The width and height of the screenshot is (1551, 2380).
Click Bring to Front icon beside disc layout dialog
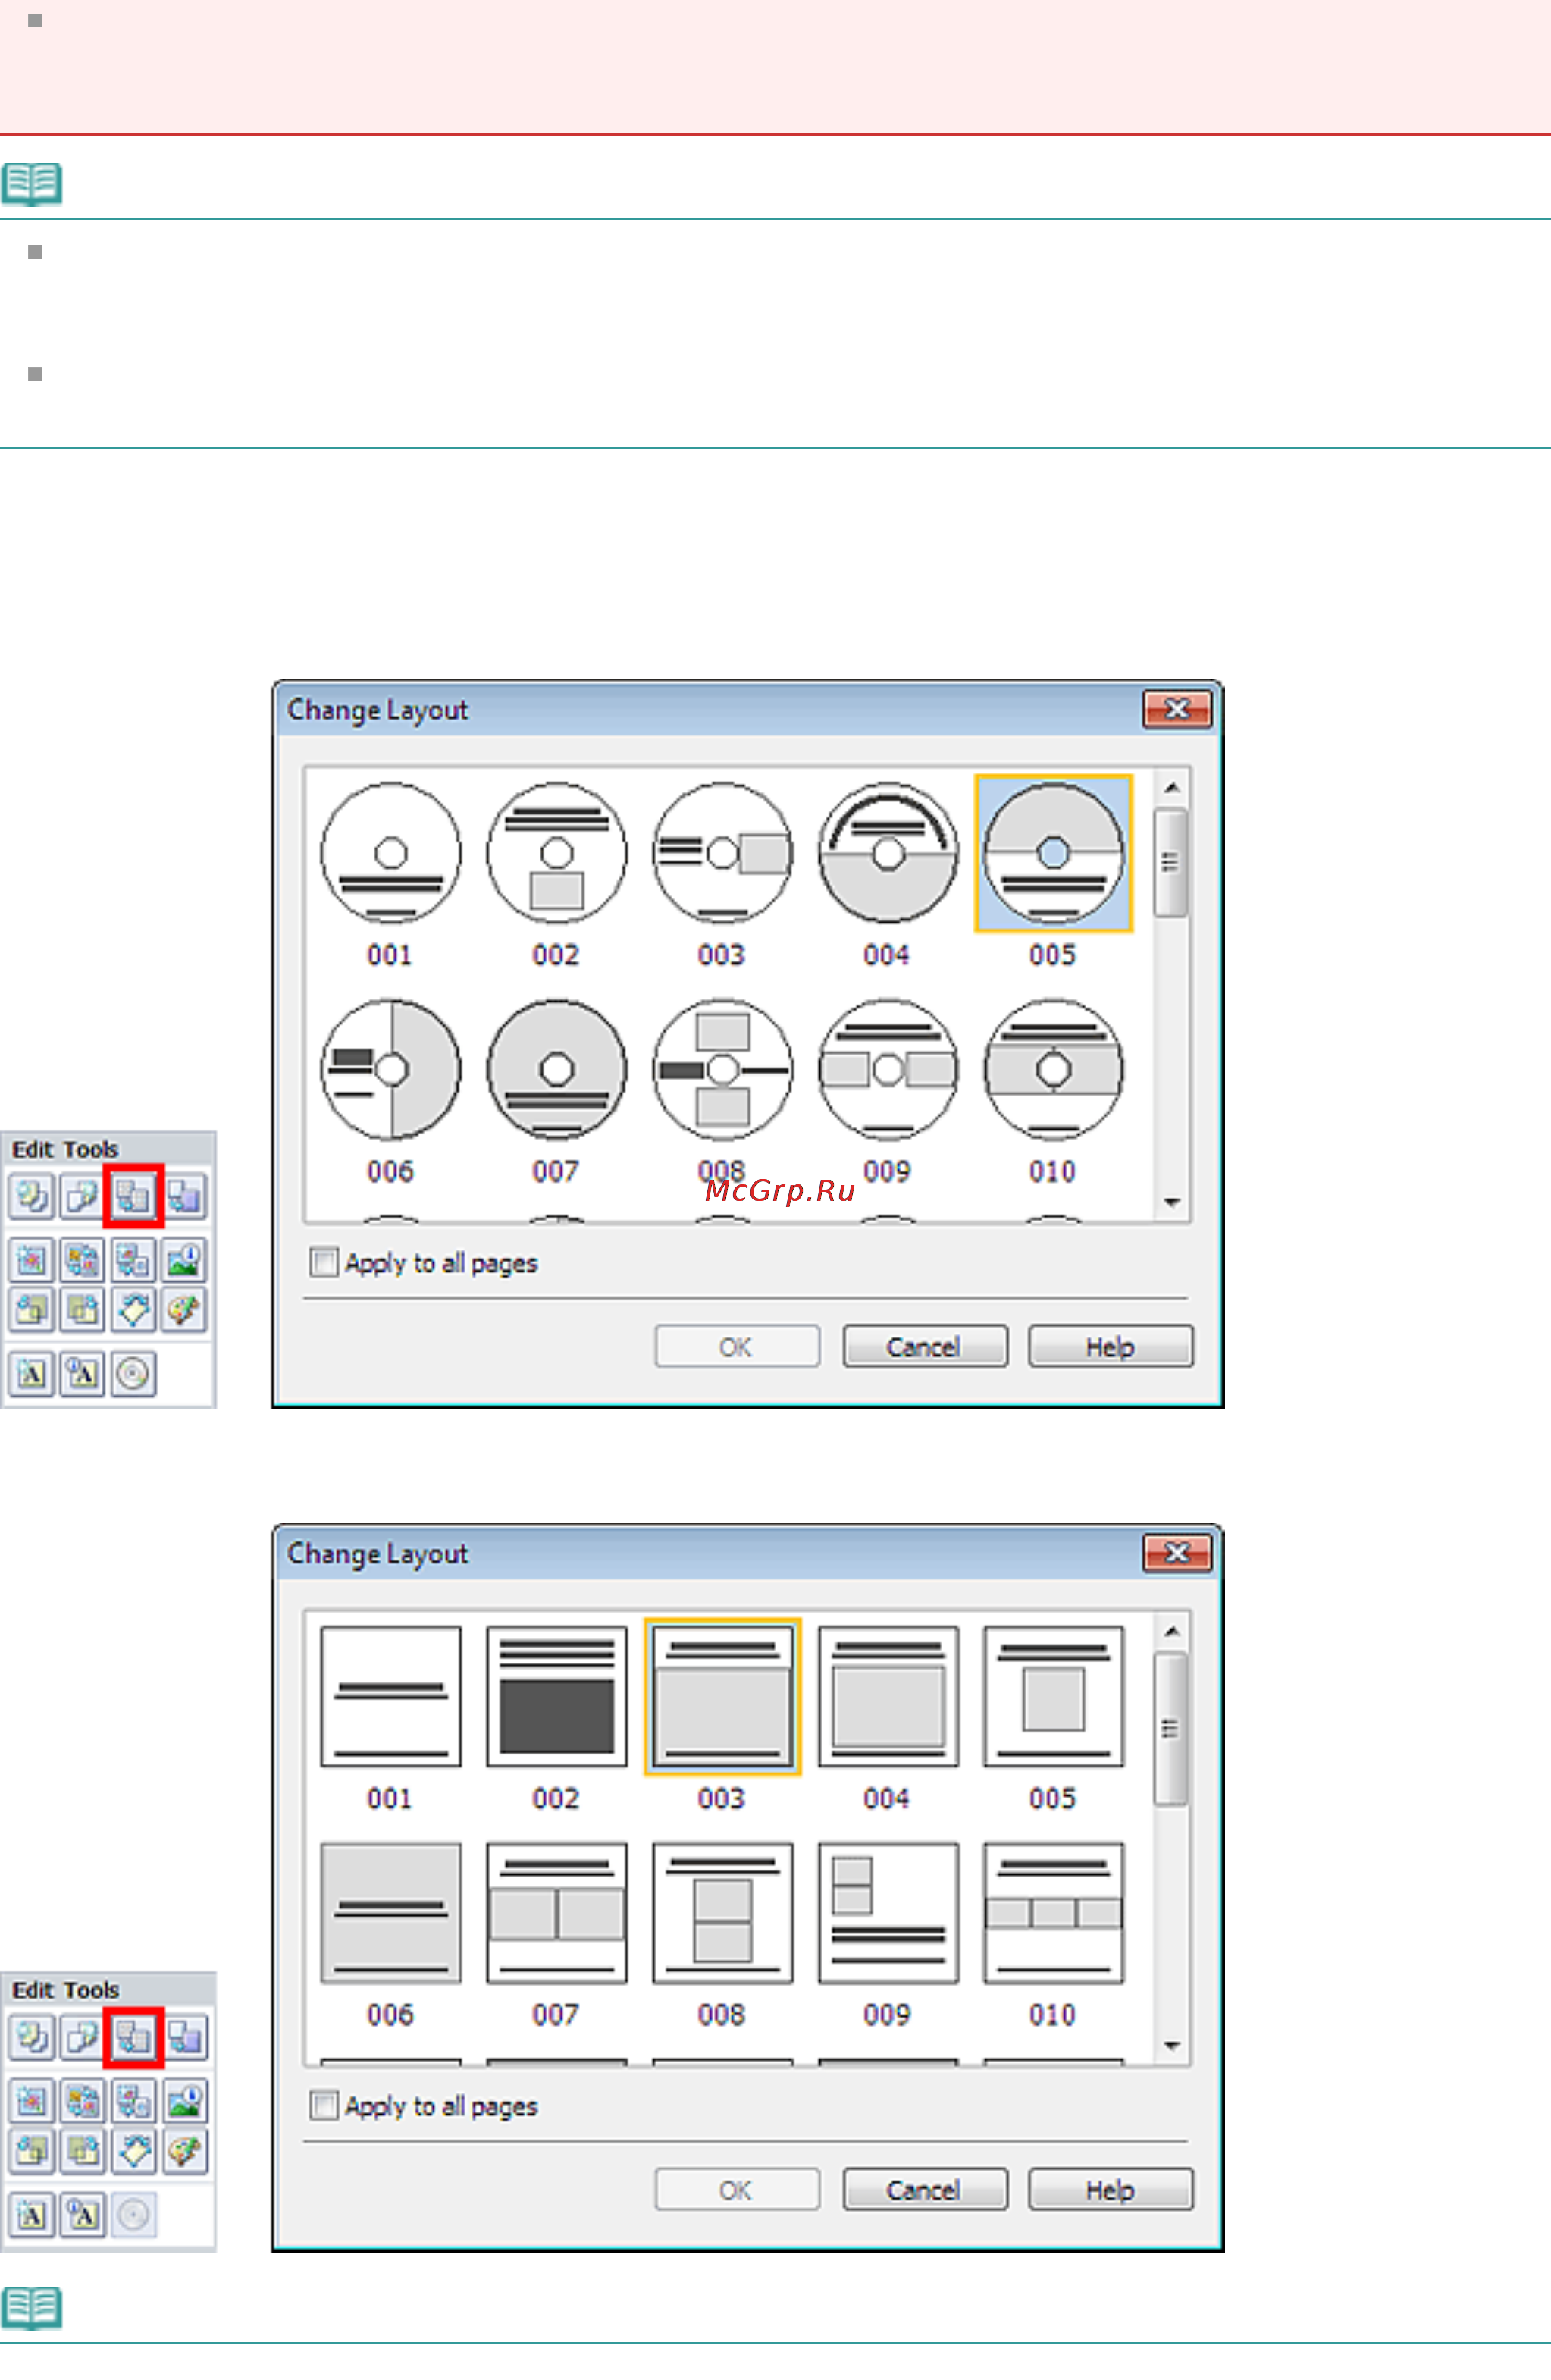[x=31, y=1310]
